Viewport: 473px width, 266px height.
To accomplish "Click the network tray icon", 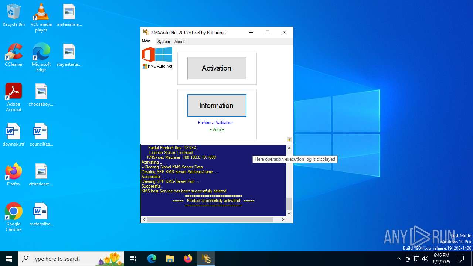I will (416, 259).
